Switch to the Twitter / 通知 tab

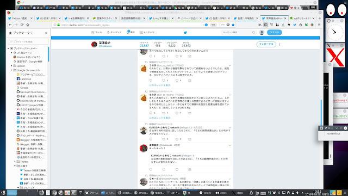(x=20, y=18)
